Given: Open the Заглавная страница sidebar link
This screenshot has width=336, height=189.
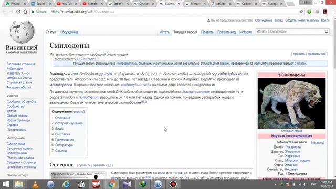Looking at the screenshot, I should tap(20, 64).
